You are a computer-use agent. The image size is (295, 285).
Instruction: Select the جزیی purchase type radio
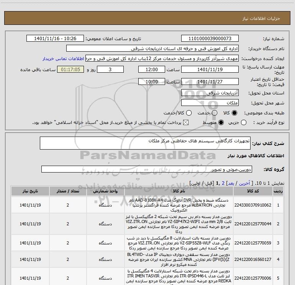244,123
